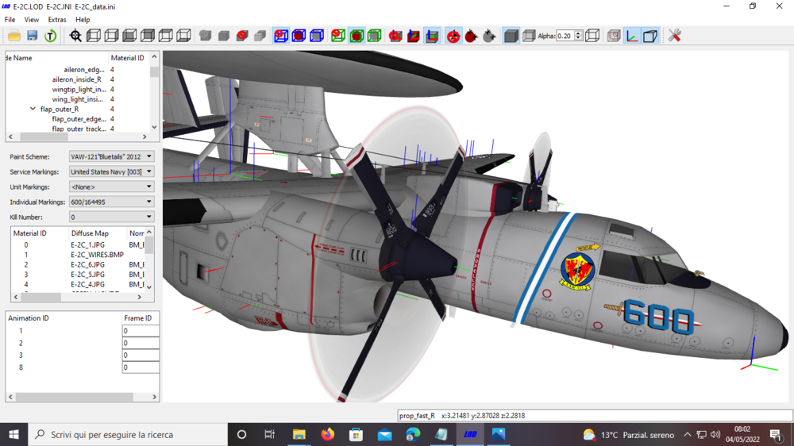Select the wingtip_light_in... tree row
794x446 pixels.
point(79,89)
